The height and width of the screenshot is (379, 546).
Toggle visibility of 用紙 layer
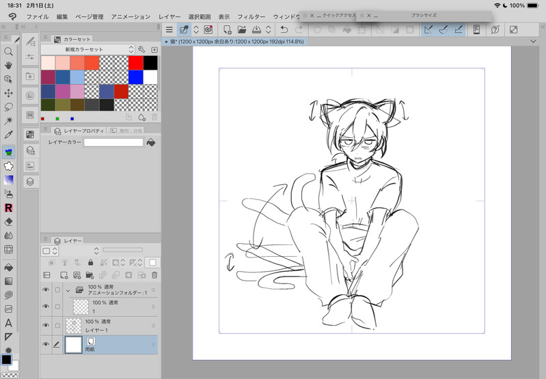[46, 345]
